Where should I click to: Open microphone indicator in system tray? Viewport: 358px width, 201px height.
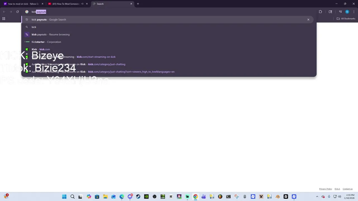pyautogui.click(x=329, y=197)
